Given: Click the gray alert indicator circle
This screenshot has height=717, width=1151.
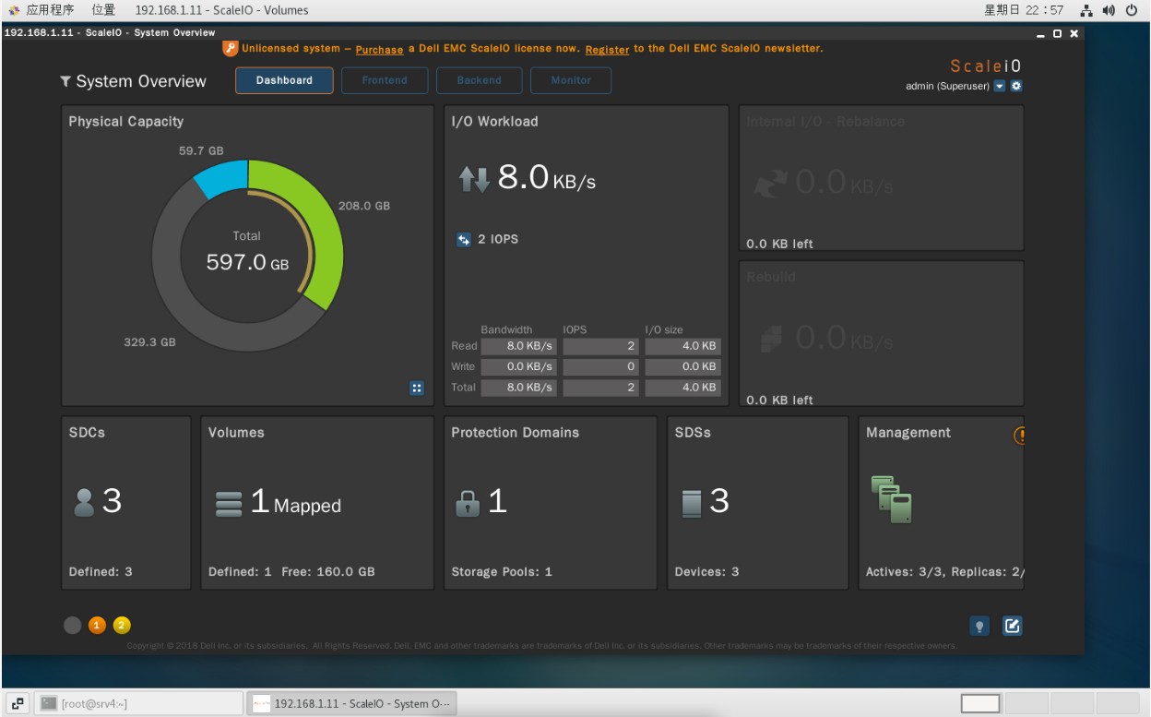Looking at the screenshot, I should tap(73, 626).
